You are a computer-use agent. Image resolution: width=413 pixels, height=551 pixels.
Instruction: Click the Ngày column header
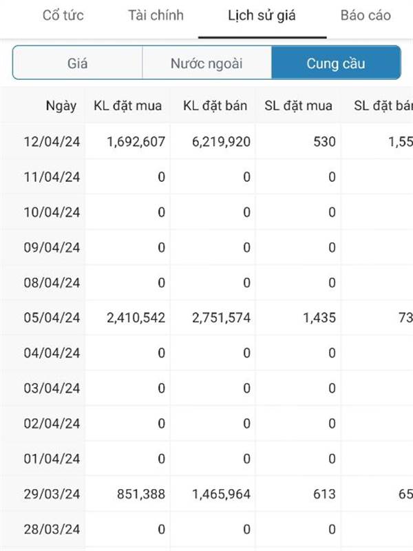coord(61,106)
